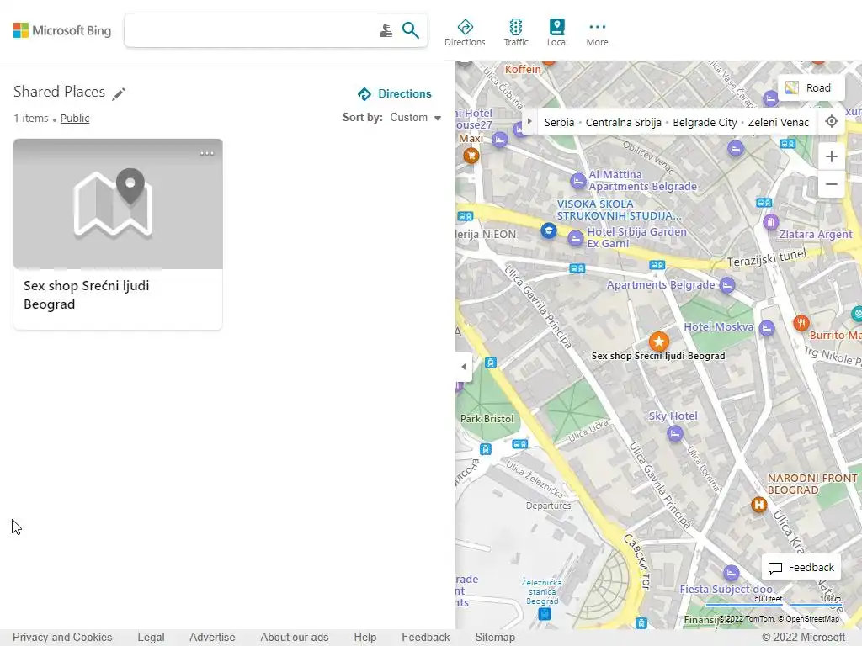Switch map style with Road button
Viewport: 862px width, 646px height.
coord(811,87)
